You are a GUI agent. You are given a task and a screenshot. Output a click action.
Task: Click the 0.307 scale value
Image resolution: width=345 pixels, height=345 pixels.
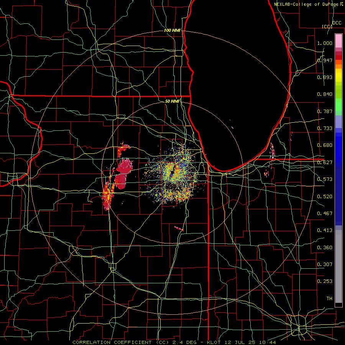point(325,264)
